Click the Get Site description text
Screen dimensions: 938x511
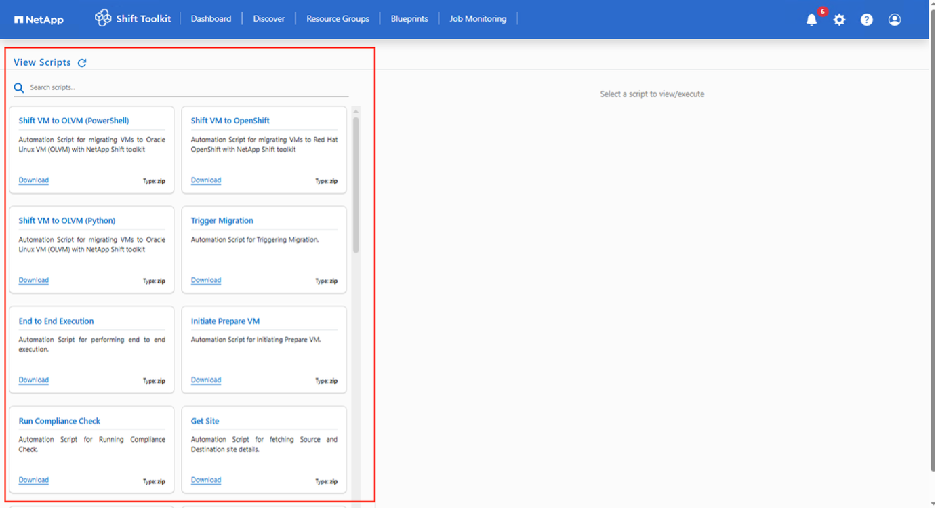[265, 445]
